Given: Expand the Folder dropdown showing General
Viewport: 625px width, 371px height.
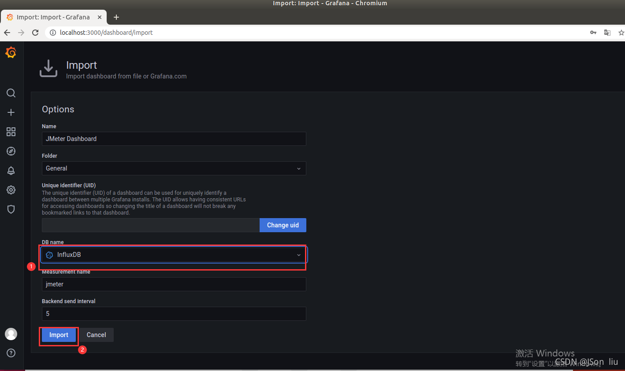Looking at the screenshot, I should [174, 168].
